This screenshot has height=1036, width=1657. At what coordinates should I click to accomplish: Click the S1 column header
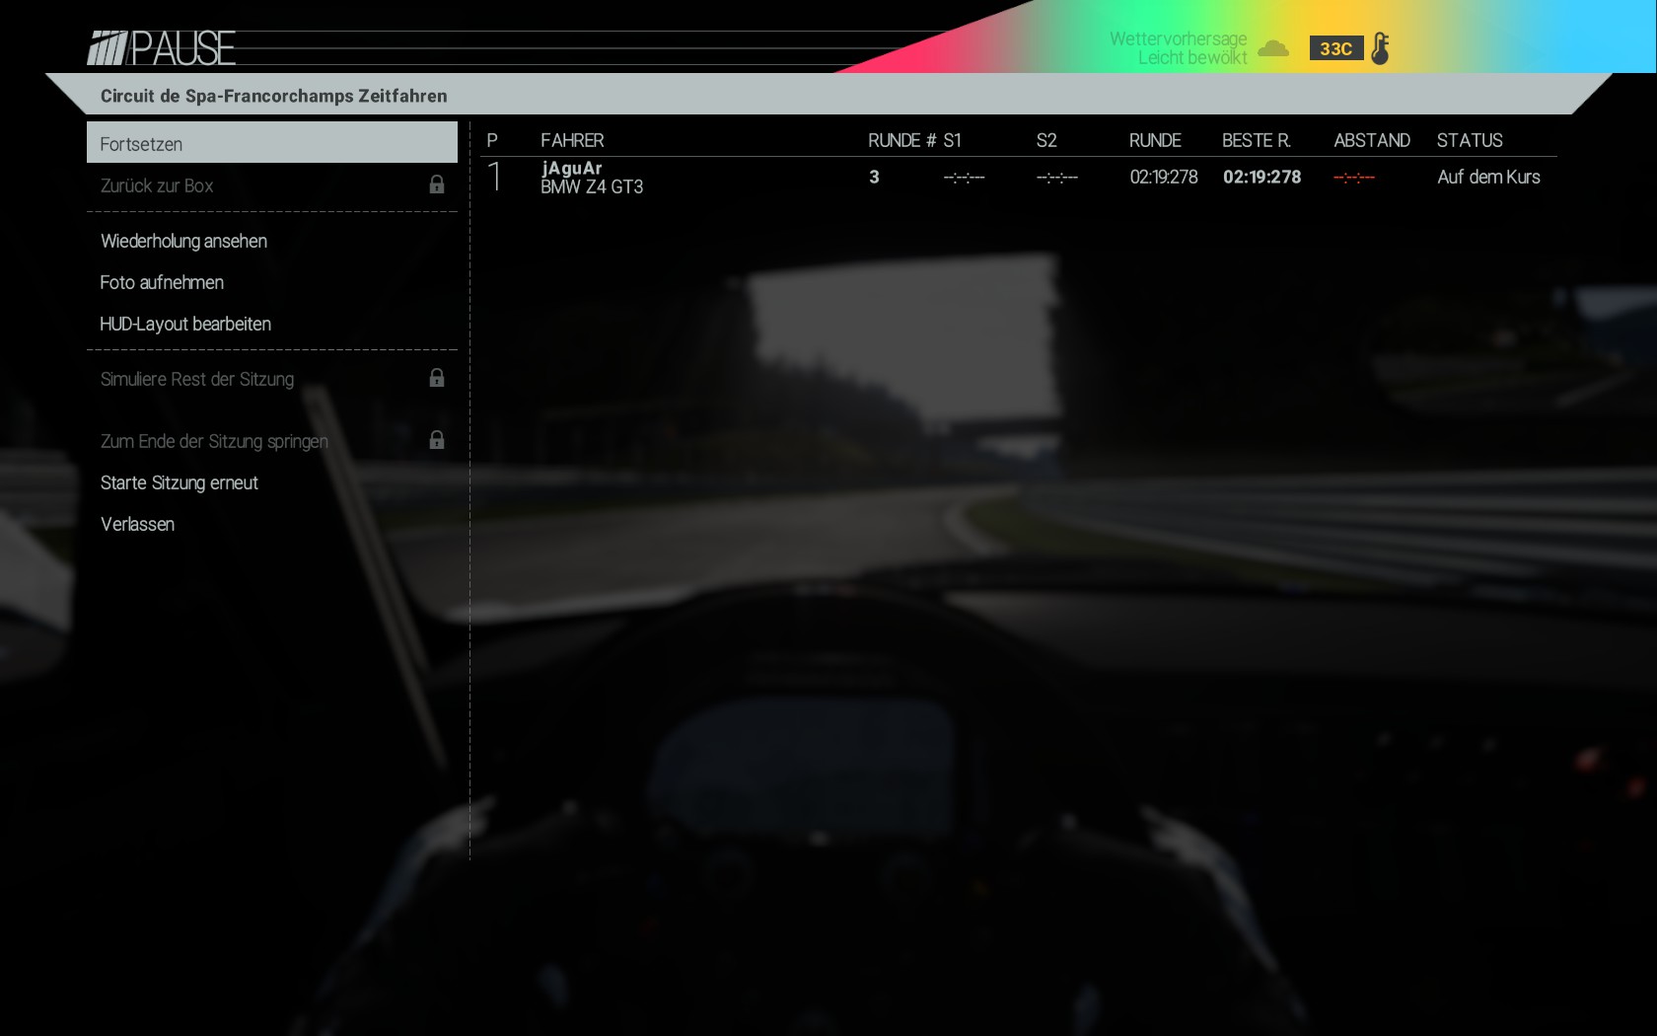(952, 140)
